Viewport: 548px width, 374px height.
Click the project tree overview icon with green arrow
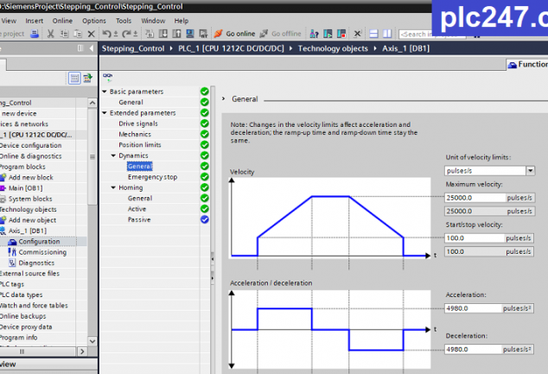point(87,79)
